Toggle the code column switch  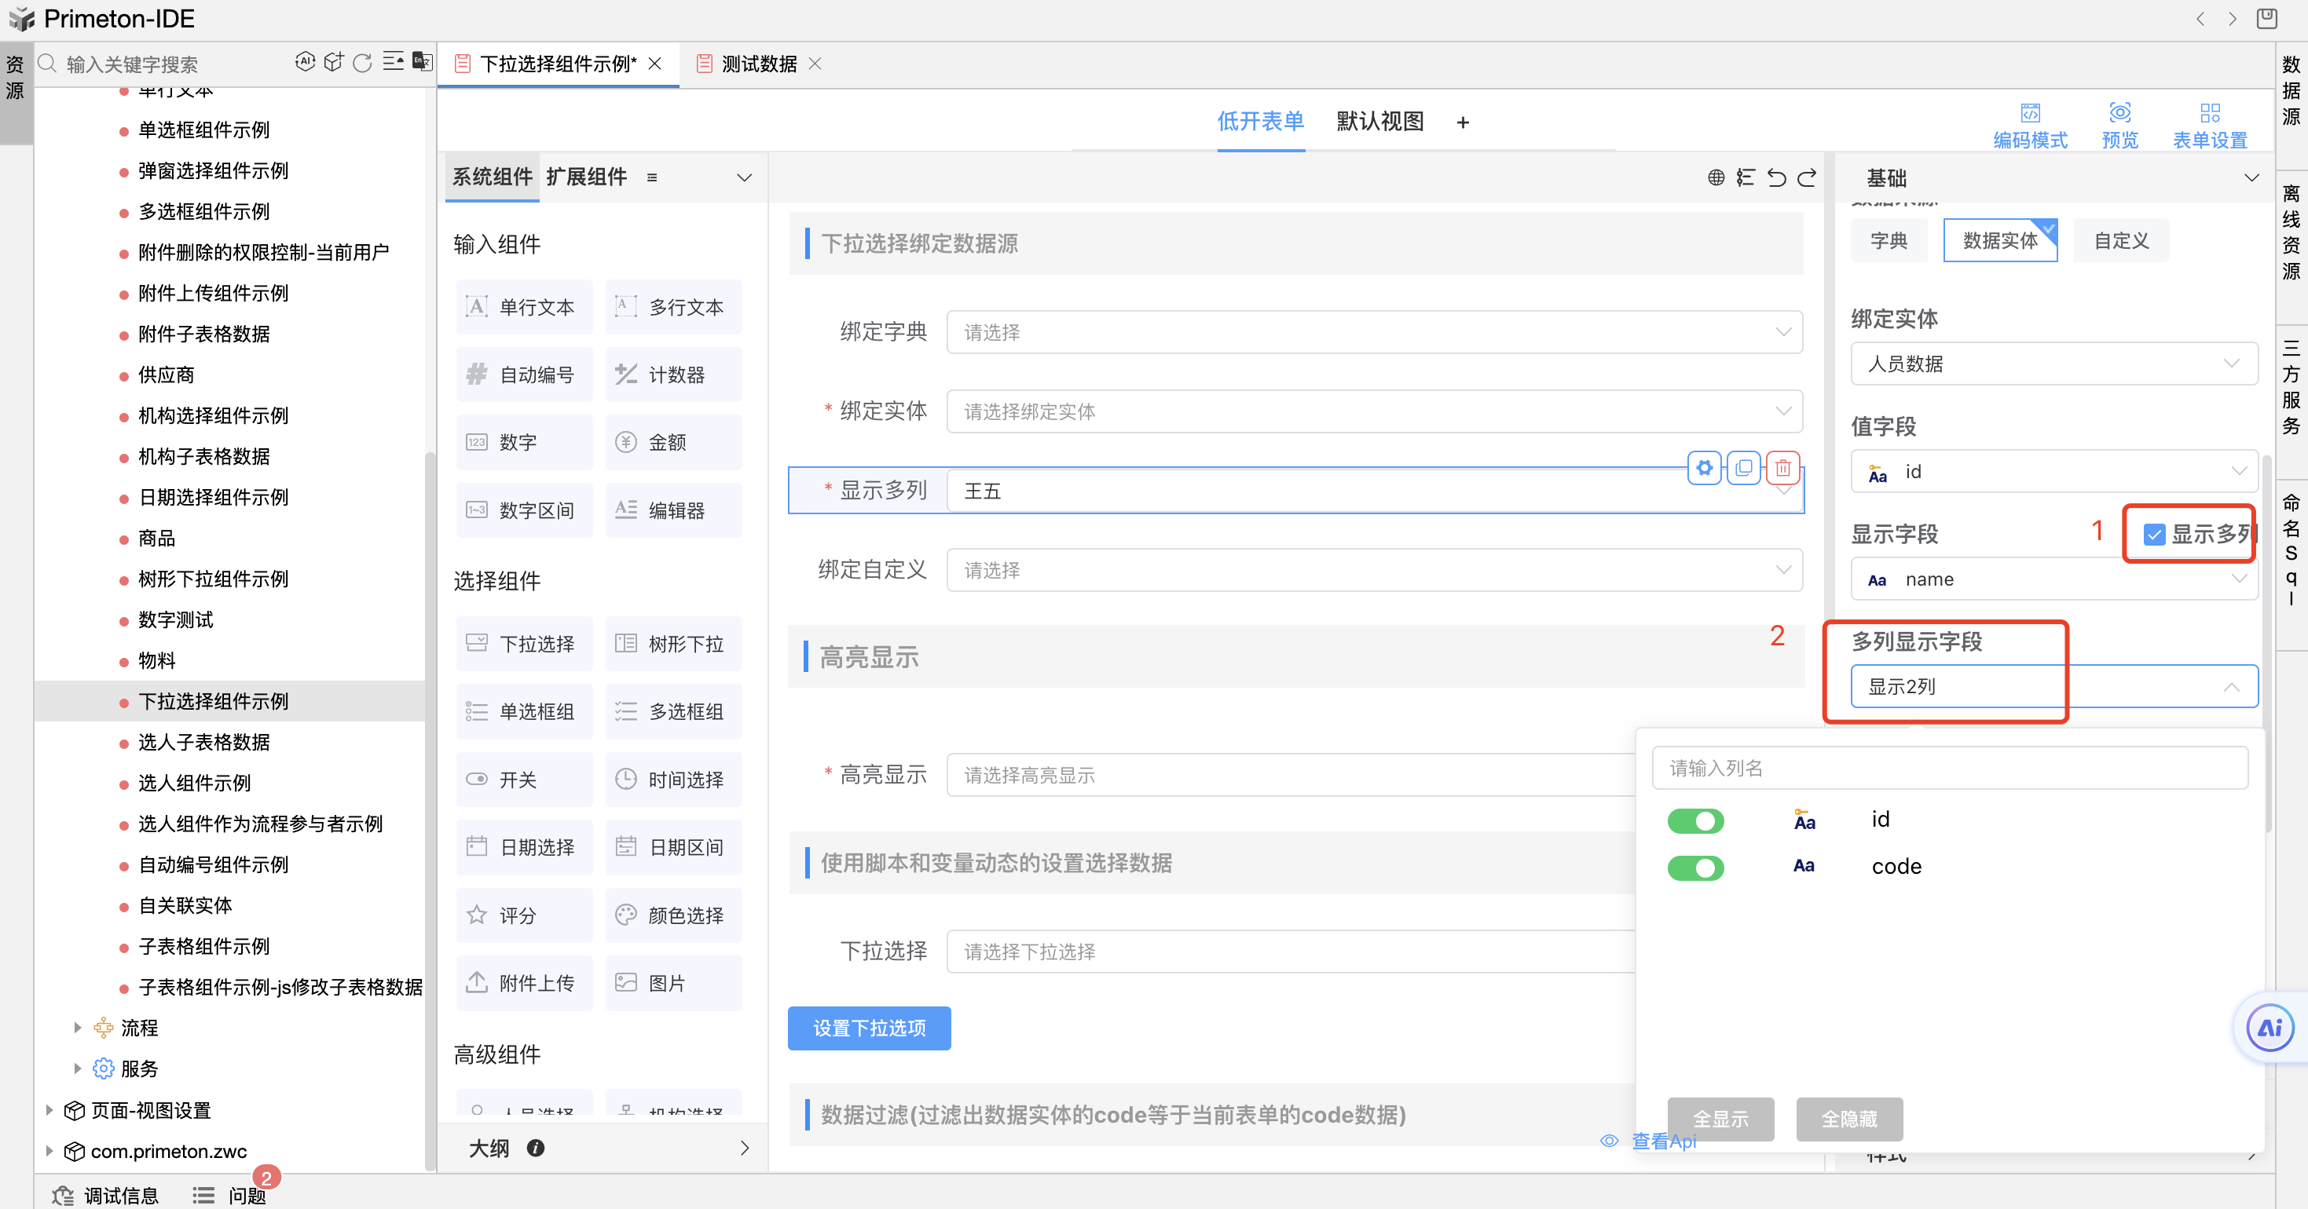pos(1694,867)
